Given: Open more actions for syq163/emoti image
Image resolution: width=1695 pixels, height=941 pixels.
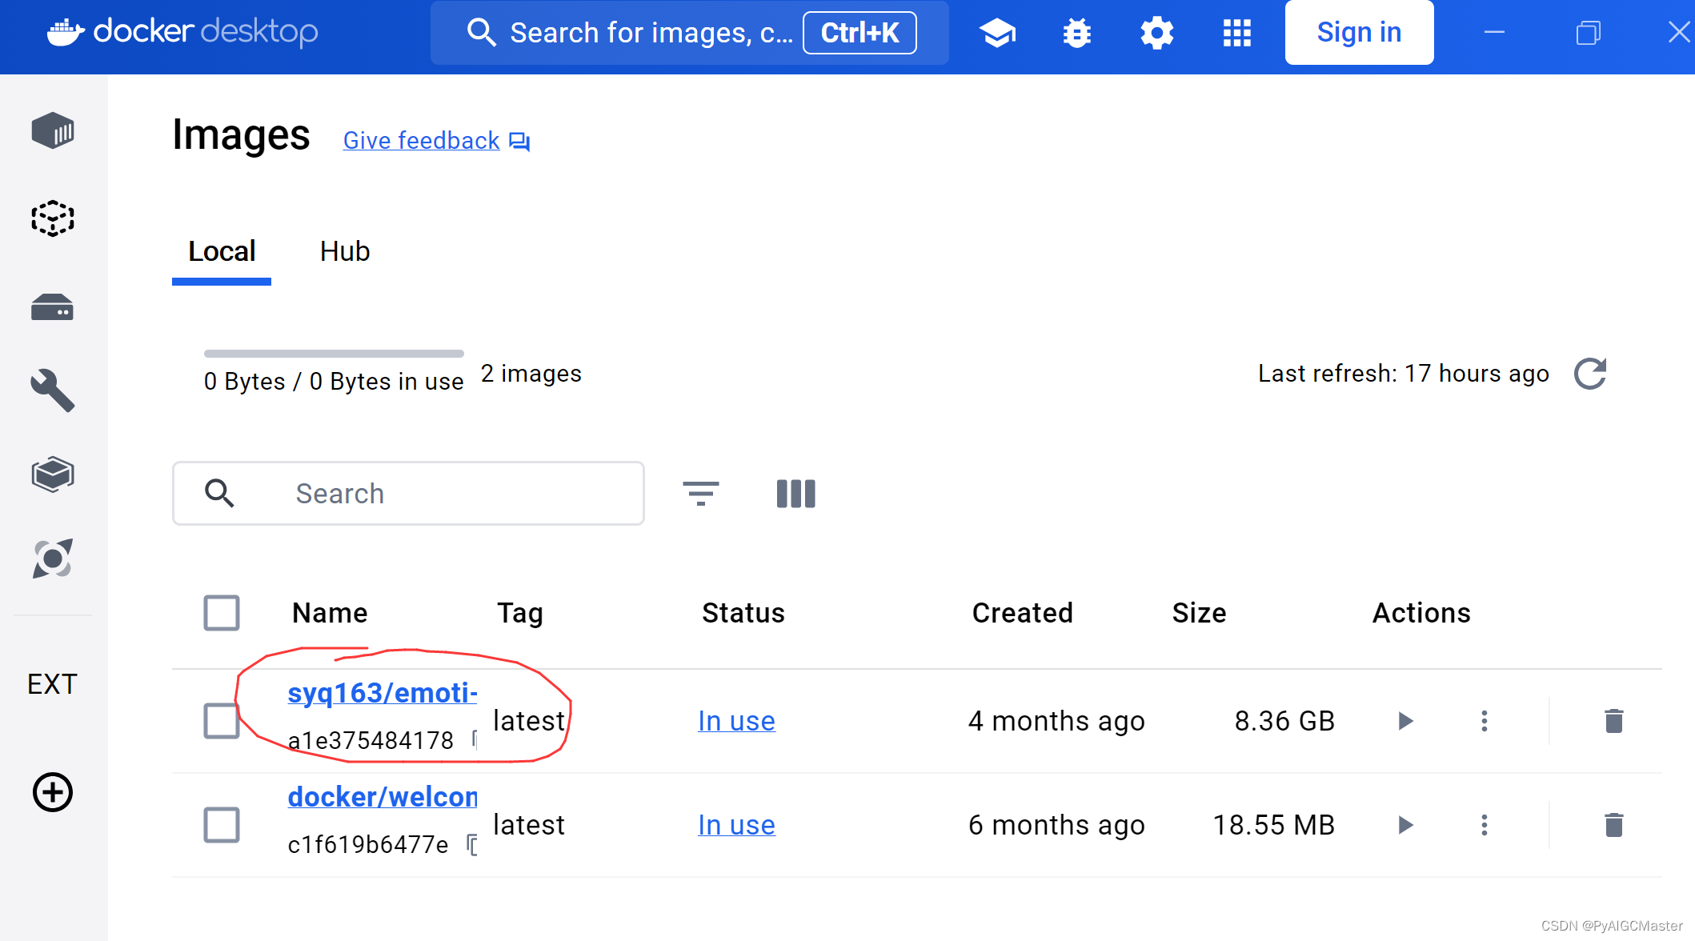Looking at the screenshot, I should 1485,721.
